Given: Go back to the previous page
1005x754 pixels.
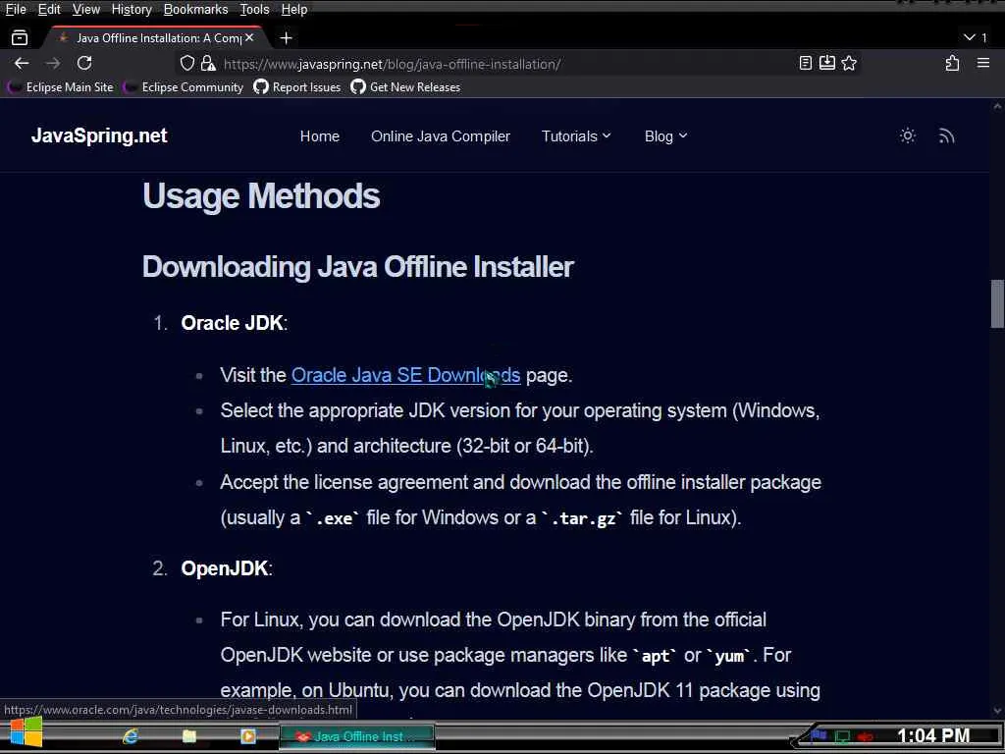Looking at the screenshot, I should tap(22, 63).
